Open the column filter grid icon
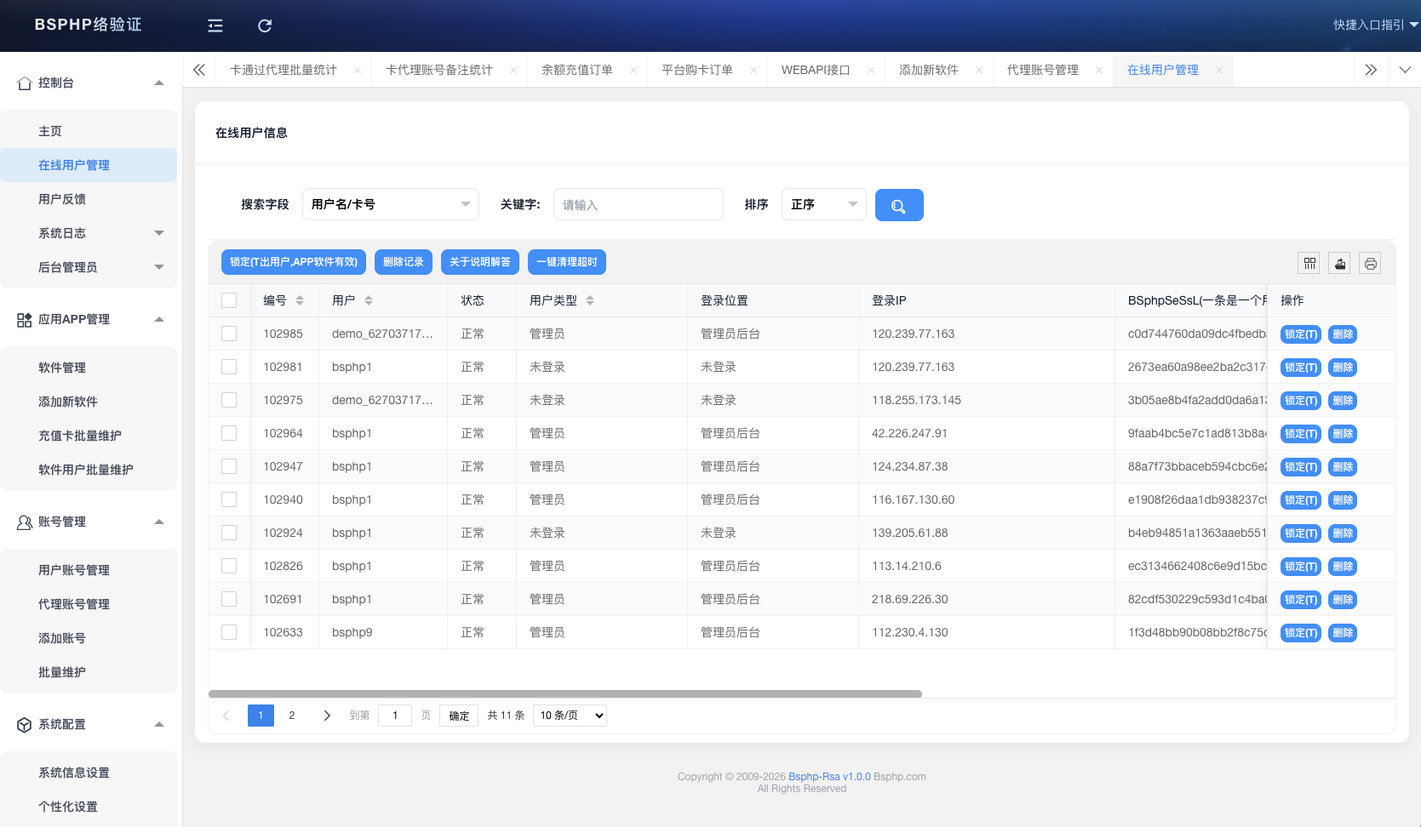The height and width of the screenshot is (827, 1421). coord(1309,263)
